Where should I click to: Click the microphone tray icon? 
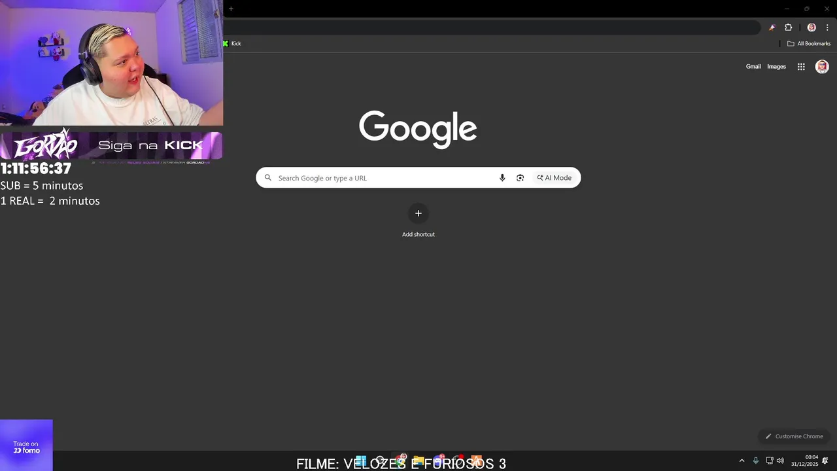tap(756, 461)
